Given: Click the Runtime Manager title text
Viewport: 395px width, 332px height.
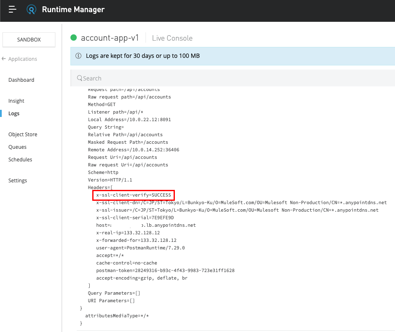Looking at the screenshot, I should 73,10.
